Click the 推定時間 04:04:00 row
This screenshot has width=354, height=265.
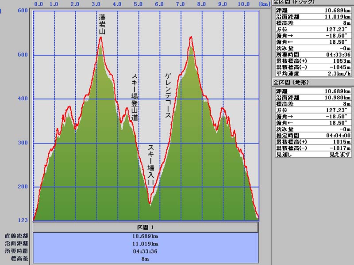click(x=314, y=136)
